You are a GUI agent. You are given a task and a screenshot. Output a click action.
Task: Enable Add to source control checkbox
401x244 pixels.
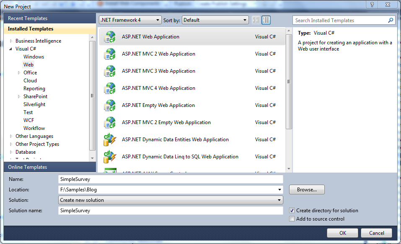292,219
